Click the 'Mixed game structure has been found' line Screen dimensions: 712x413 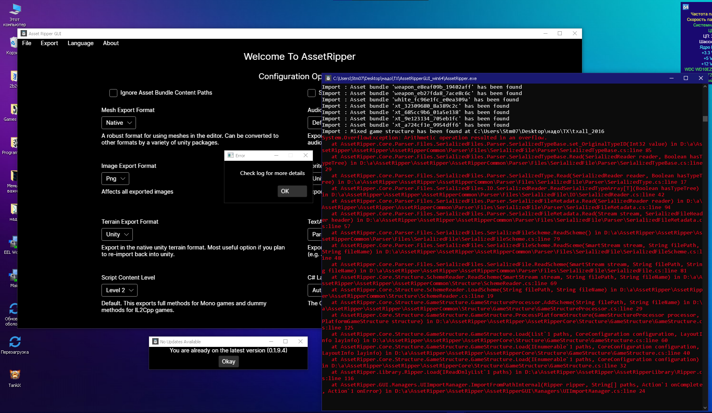tap(463, 131)
